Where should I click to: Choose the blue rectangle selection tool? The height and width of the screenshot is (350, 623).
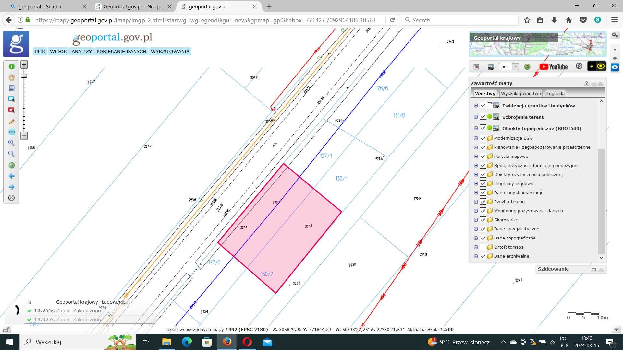[12, 99]
